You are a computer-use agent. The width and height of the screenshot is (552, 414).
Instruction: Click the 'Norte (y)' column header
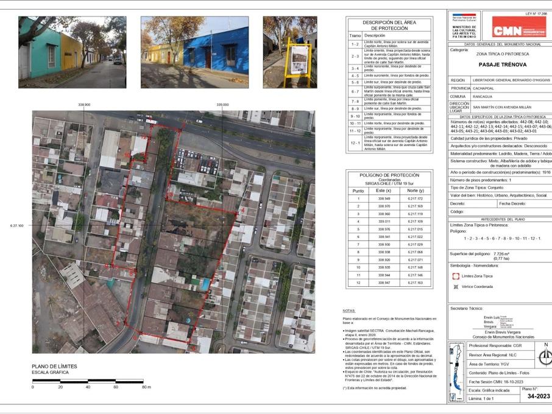pos(416,191)
